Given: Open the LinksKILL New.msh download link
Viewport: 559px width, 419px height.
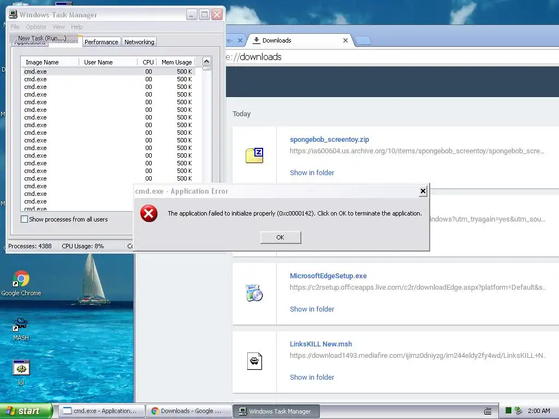Looking at the screenshot, I should [x=321, y=344].
